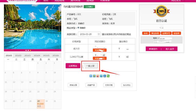Viewport: 196px width, 111px height.
Task: Click the 产品编号:001 text
Action: [74, 14]
